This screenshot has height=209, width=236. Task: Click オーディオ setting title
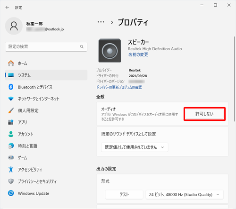[x=109, y=109]
